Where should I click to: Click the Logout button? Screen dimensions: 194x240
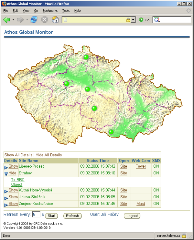click(132, 216)
